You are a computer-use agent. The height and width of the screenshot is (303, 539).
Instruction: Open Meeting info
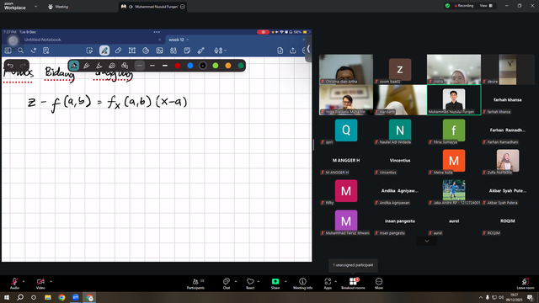click(x=302, y=283)
